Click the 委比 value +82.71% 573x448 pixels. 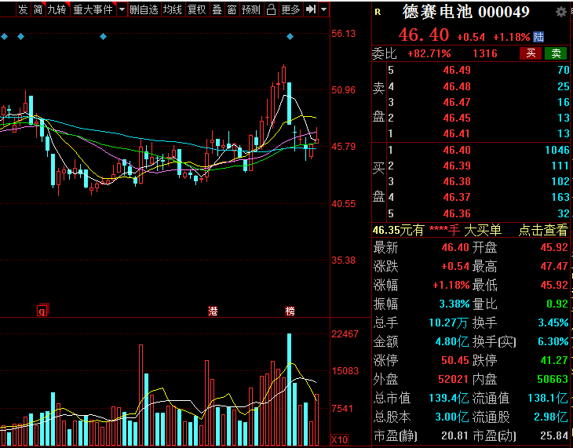tap(429, 53)
